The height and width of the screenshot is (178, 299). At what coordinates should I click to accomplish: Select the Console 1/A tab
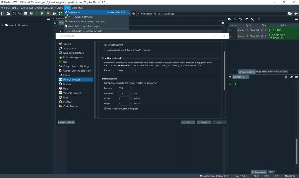click(241, 77)
